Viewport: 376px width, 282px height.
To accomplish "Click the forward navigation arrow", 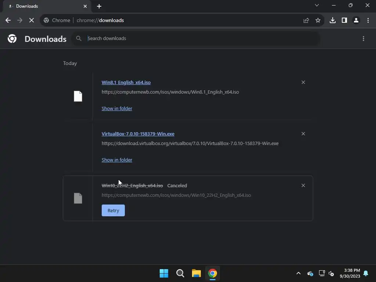I will 20,21.
